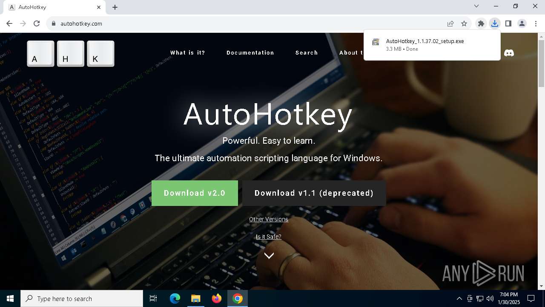Open Windows Start menu

(x=10, y=298)
